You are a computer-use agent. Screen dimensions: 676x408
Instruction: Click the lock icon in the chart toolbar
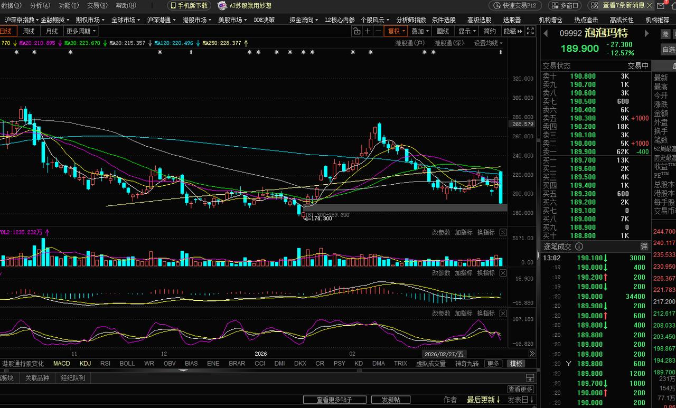[x=356, y=31]
